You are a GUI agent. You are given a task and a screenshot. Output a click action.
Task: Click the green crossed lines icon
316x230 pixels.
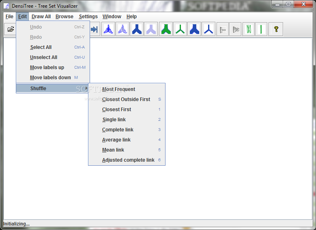coord(249,30)
